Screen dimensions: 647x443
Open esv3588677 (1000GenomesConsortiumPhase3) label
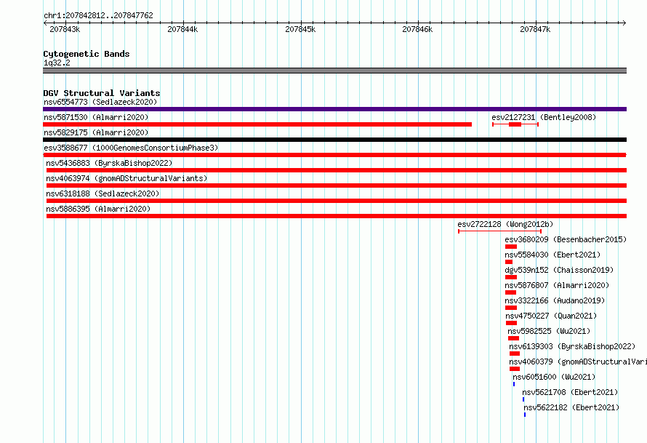coord(131,148)
